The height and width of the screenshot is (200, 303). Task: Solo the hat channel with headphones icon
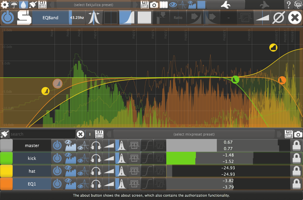click(x=96, y=171)
